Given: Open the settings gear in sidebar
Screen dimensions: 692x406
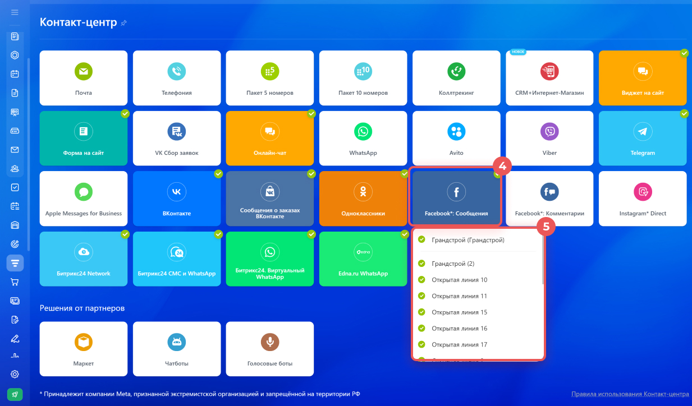Looking at the screenshot, I should [x=15, y=374].
